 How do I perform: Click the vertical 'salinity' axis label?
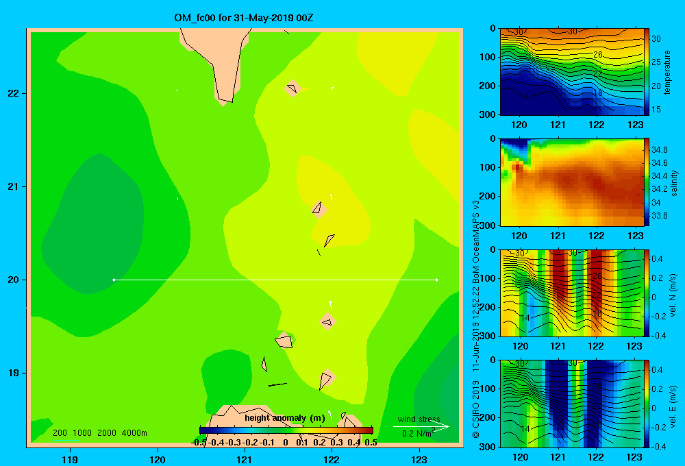tap(674, 183)
